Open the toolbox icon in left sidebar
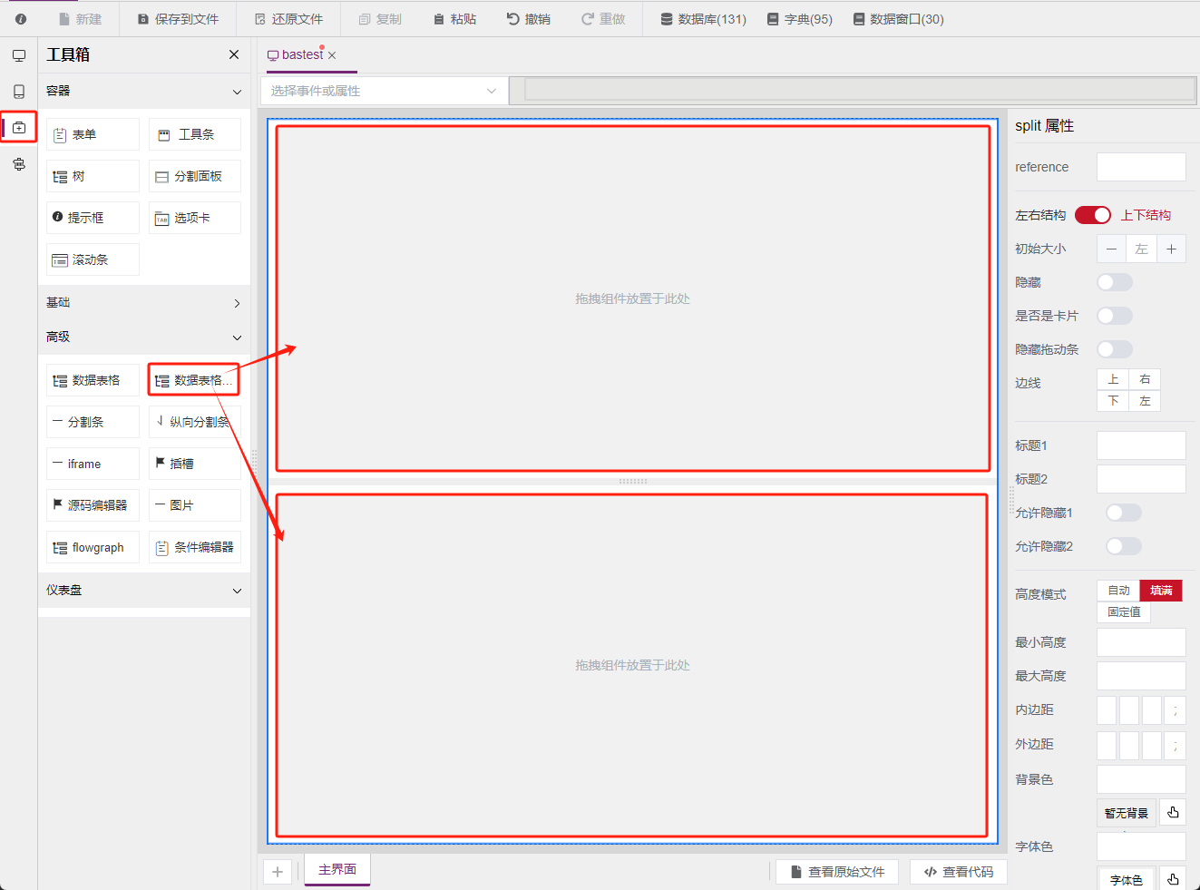This screenshot has height=890, width=1200. tap(19, 128)
